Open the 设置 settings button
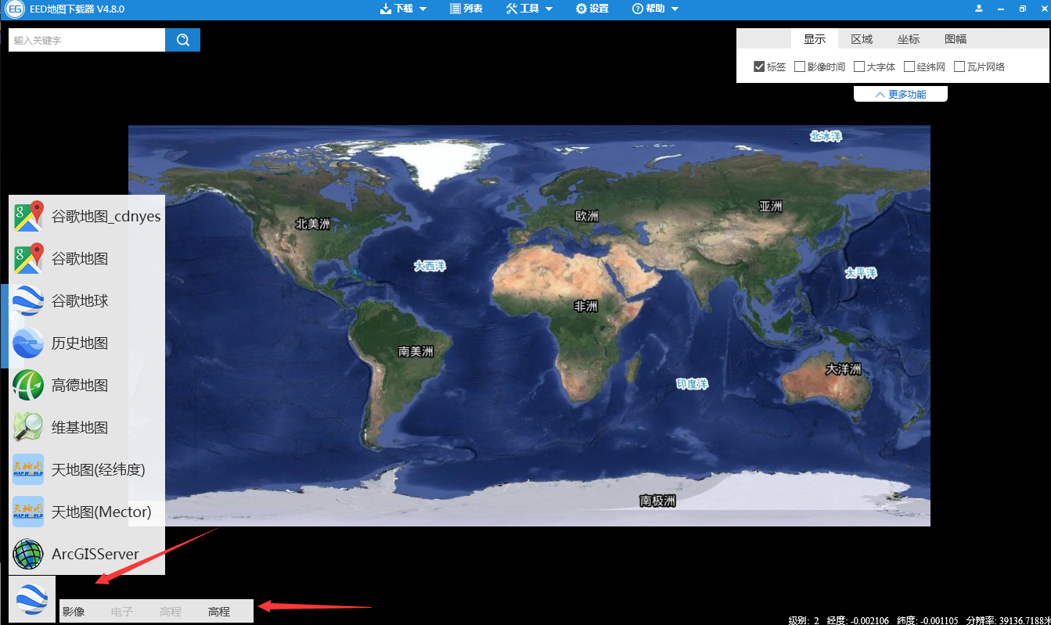This screenshot has width=1051, height=625. (592, 9)
